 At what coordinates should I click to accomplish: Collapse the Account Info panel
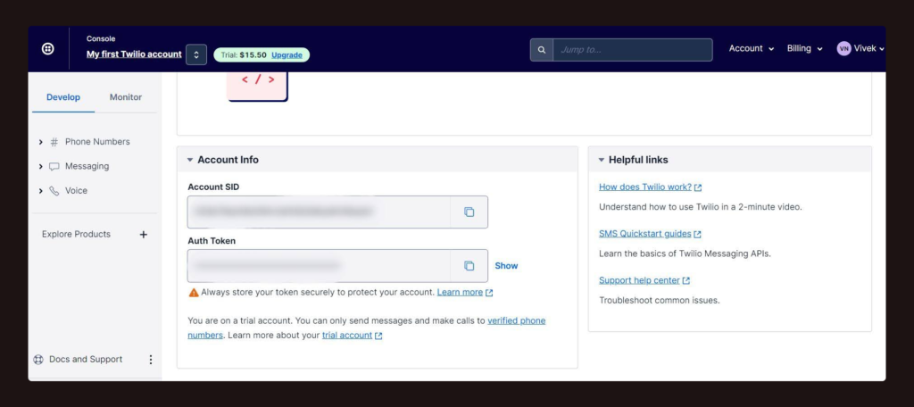190,160
